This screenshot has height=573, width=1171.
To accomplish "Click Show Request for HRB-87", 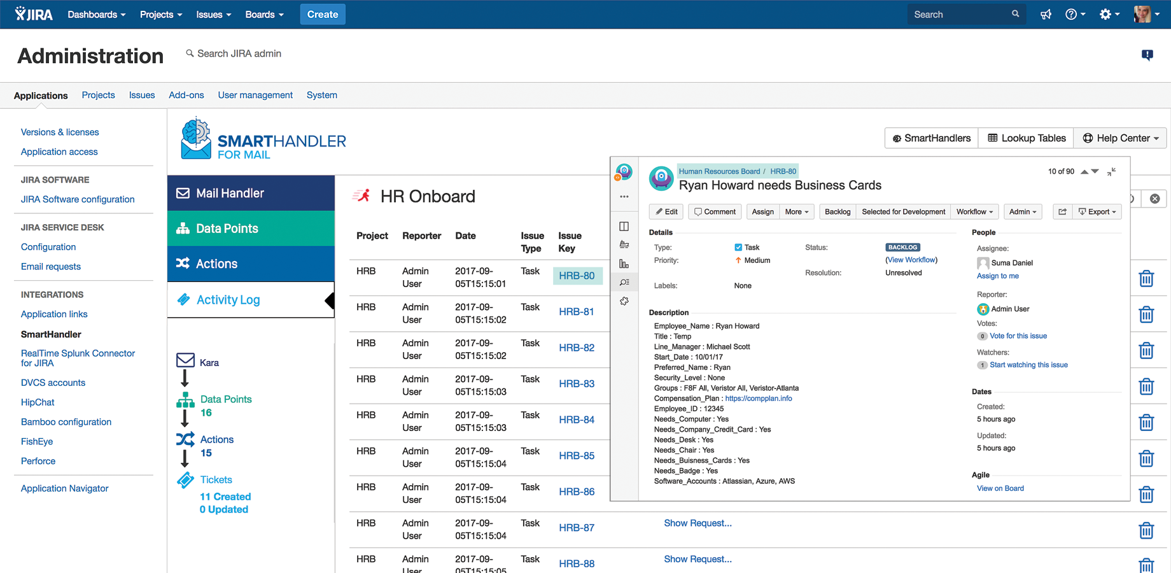I will [x=698, y=523].
